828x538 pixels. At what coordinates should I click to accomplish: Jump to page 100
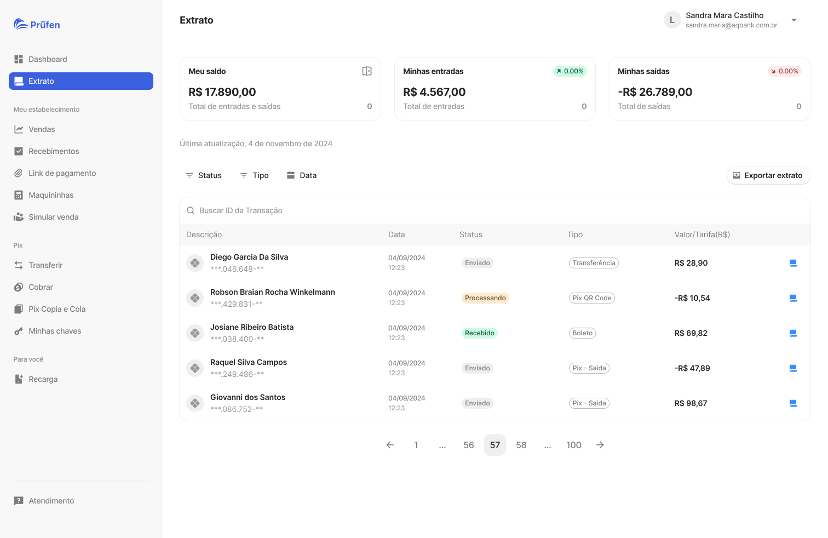click(x=574, y=445)
